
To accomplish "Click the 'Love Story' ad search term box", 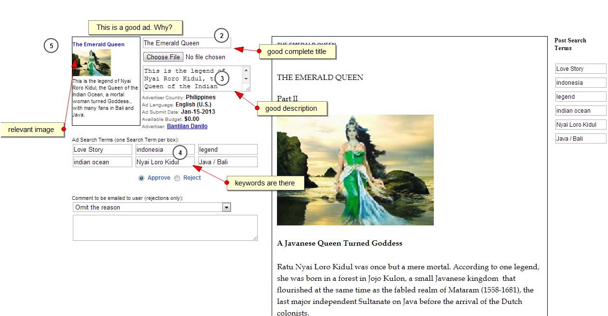I will pyautogui.click(x=102, y=150).
